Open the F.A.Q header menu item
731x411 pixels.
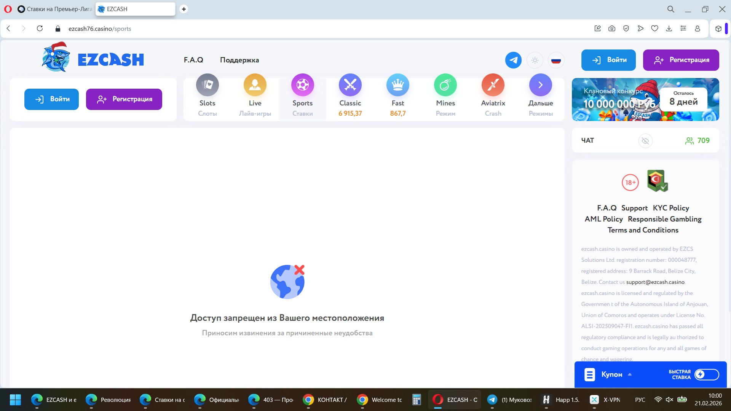[x=193, y=60]
